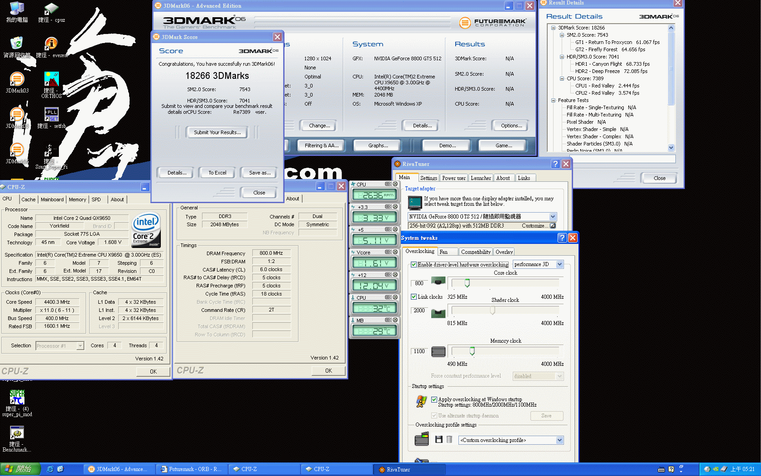Click the Core clock slider handle

(467, 283)
